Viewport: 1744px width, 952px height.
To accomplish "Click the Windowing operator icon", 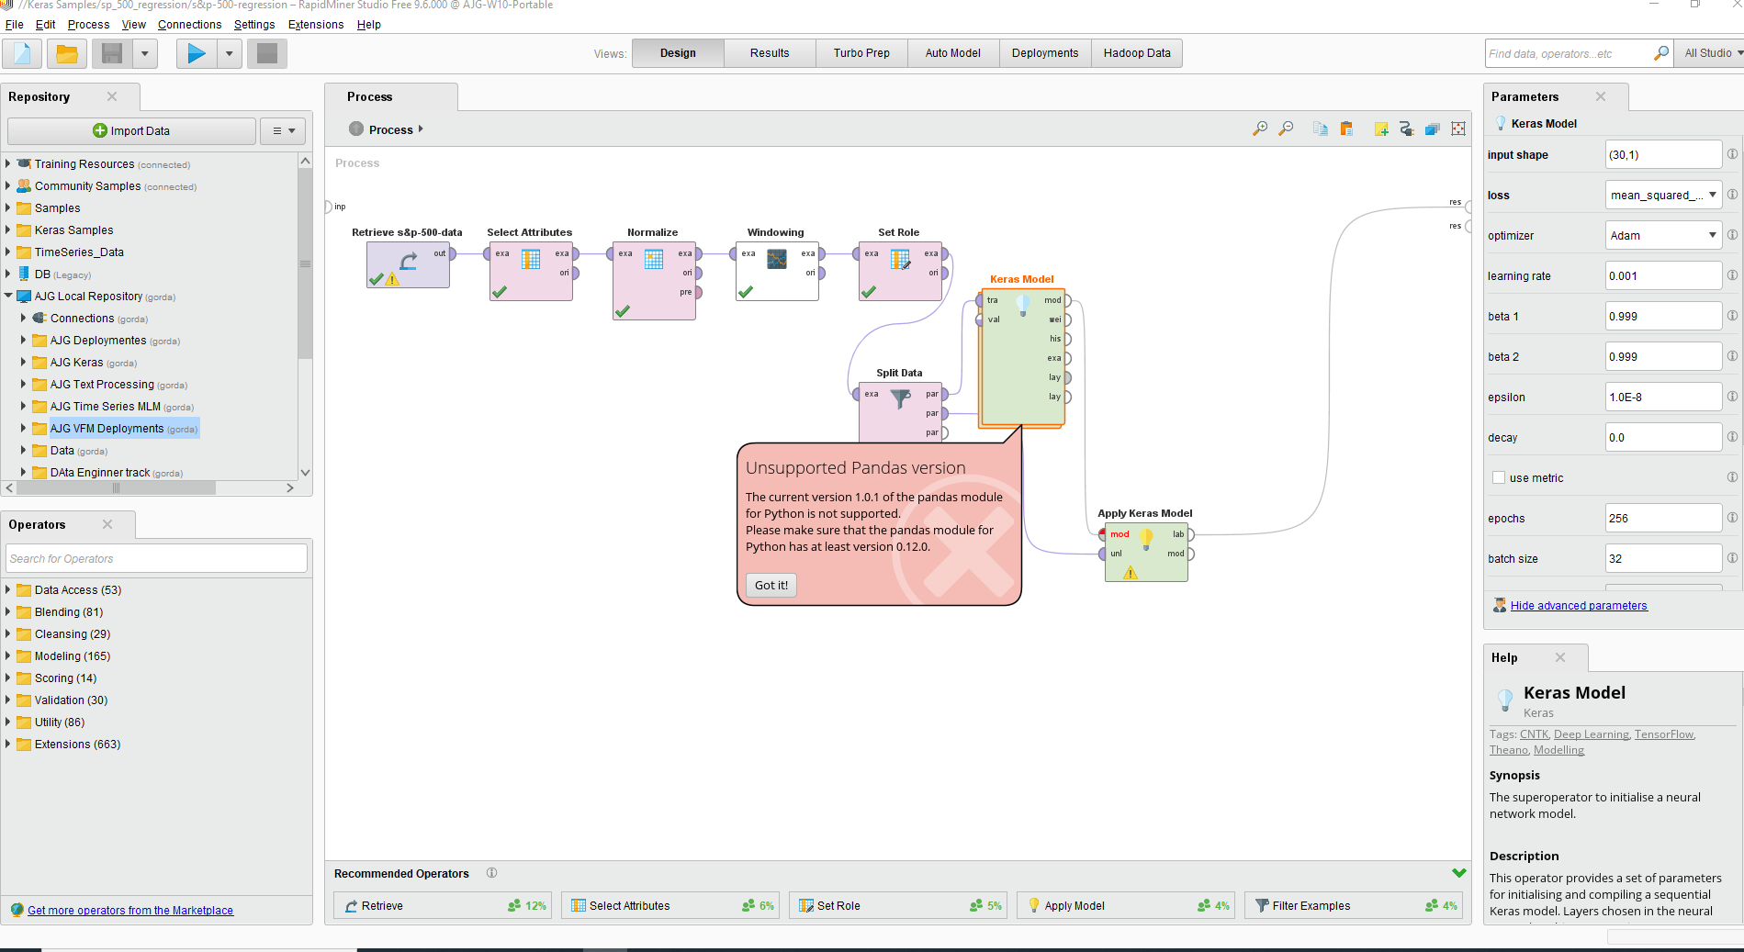I will coord(777,260).
